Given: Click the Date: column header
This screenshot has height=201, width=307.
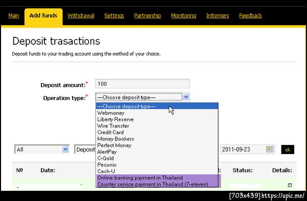Looking at the screenshot, I should 48,170.
